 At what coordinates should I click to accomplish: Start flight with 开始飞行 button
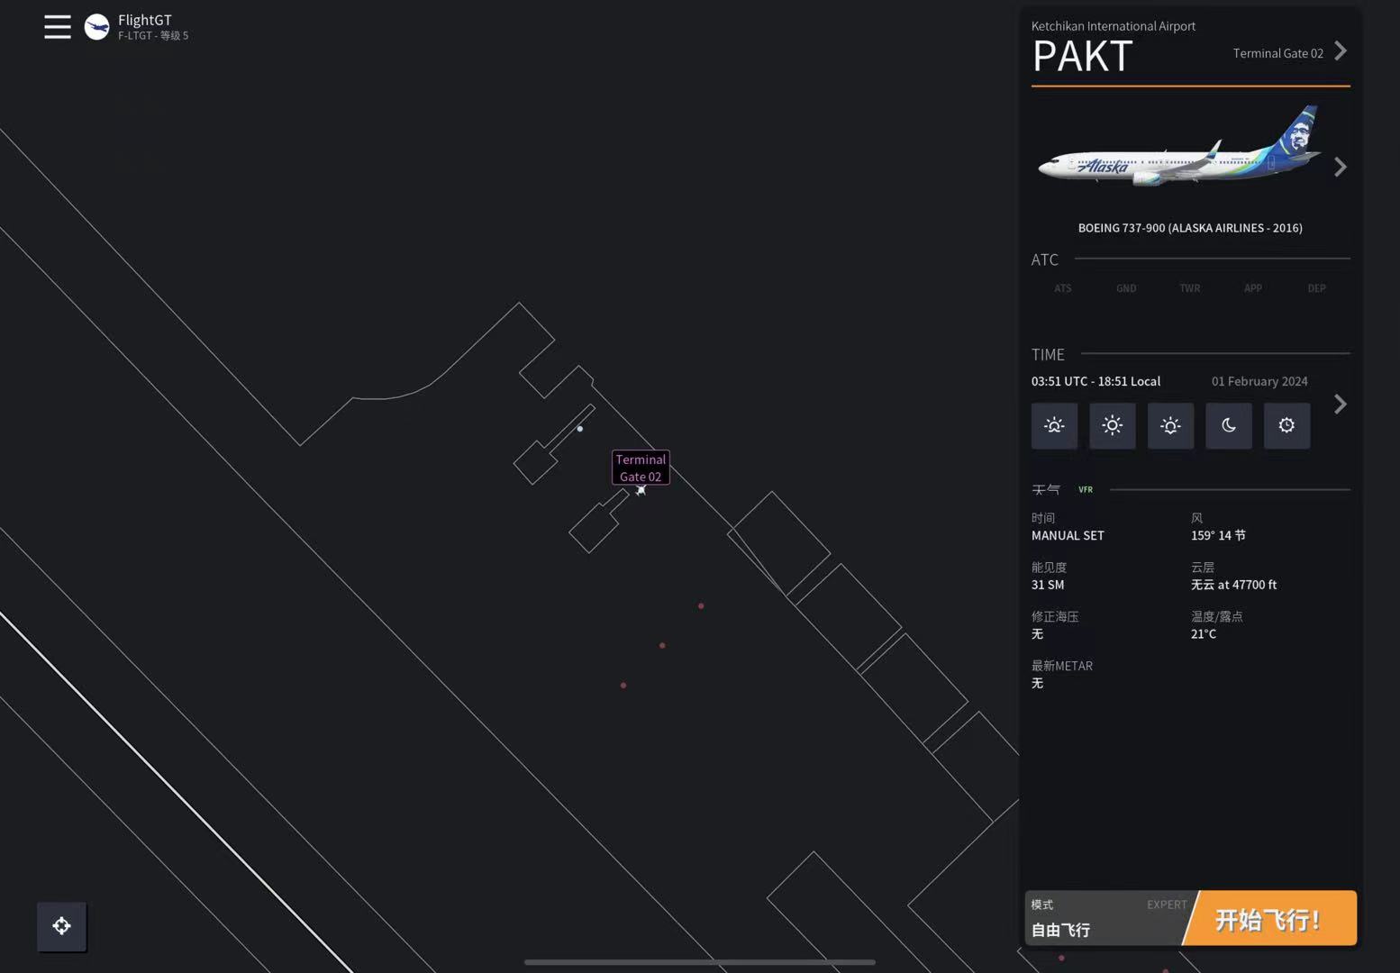(1270, 919)
